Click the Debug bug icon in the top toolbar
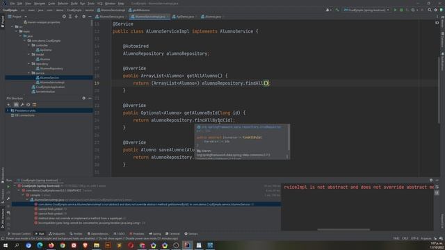This screenshot has height=250, width=445. 401,10
